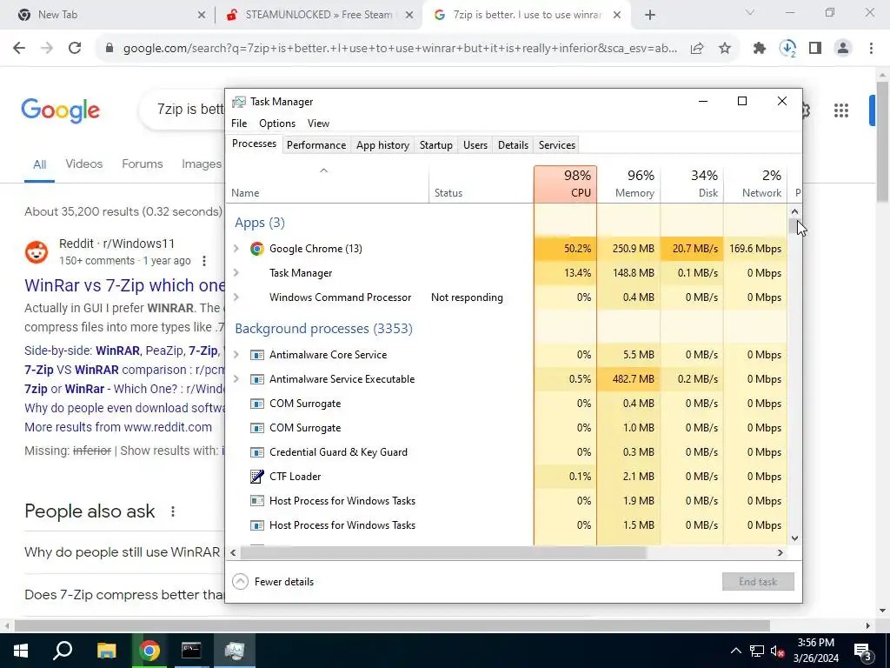Screen dimensions: 890x668
Task: Select CTF Loader process row
Action: coord(507,477)
